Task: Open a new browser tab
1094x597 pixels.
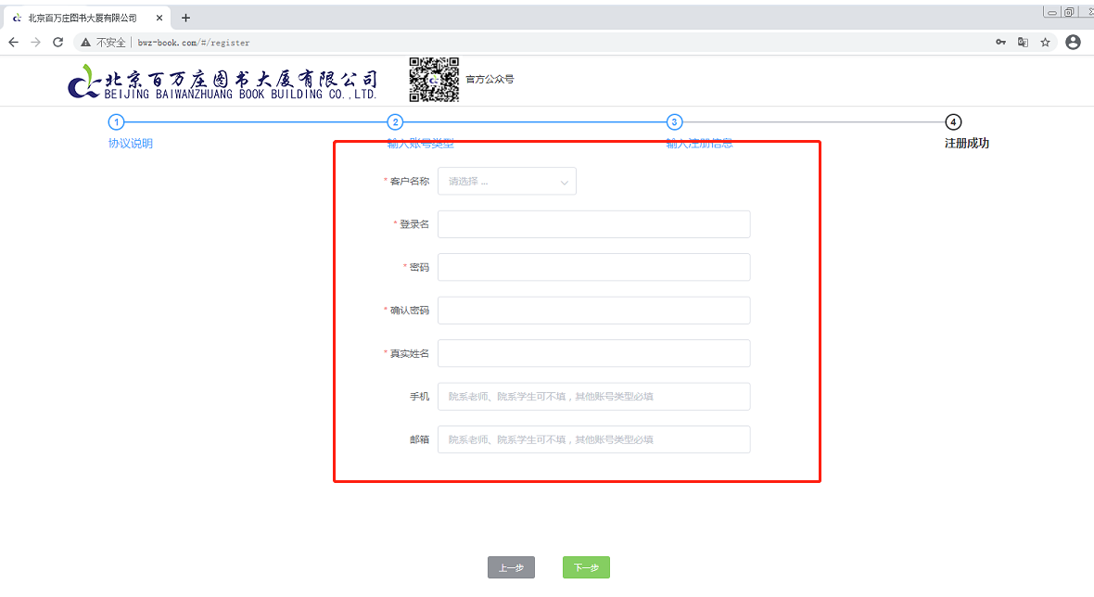Action: [x=185, y=18]
